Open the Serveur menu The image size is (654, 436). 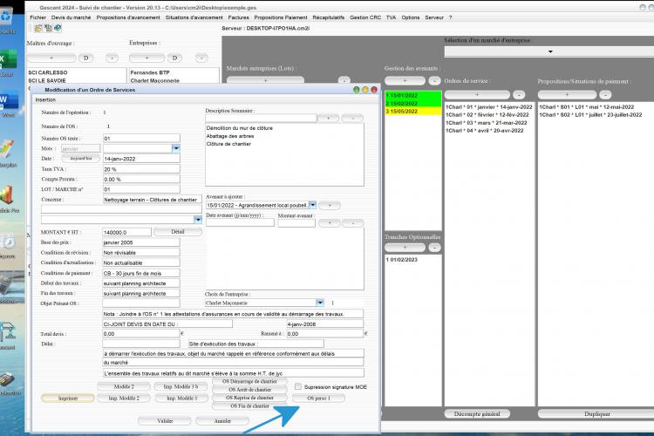[x=433, y=17]
